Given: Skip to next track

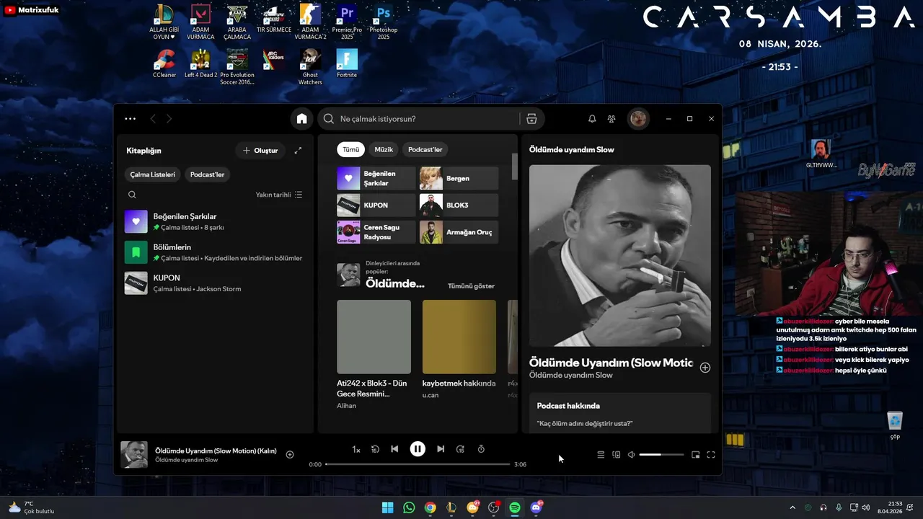Looking at the screenshot, I should point(441,449).
